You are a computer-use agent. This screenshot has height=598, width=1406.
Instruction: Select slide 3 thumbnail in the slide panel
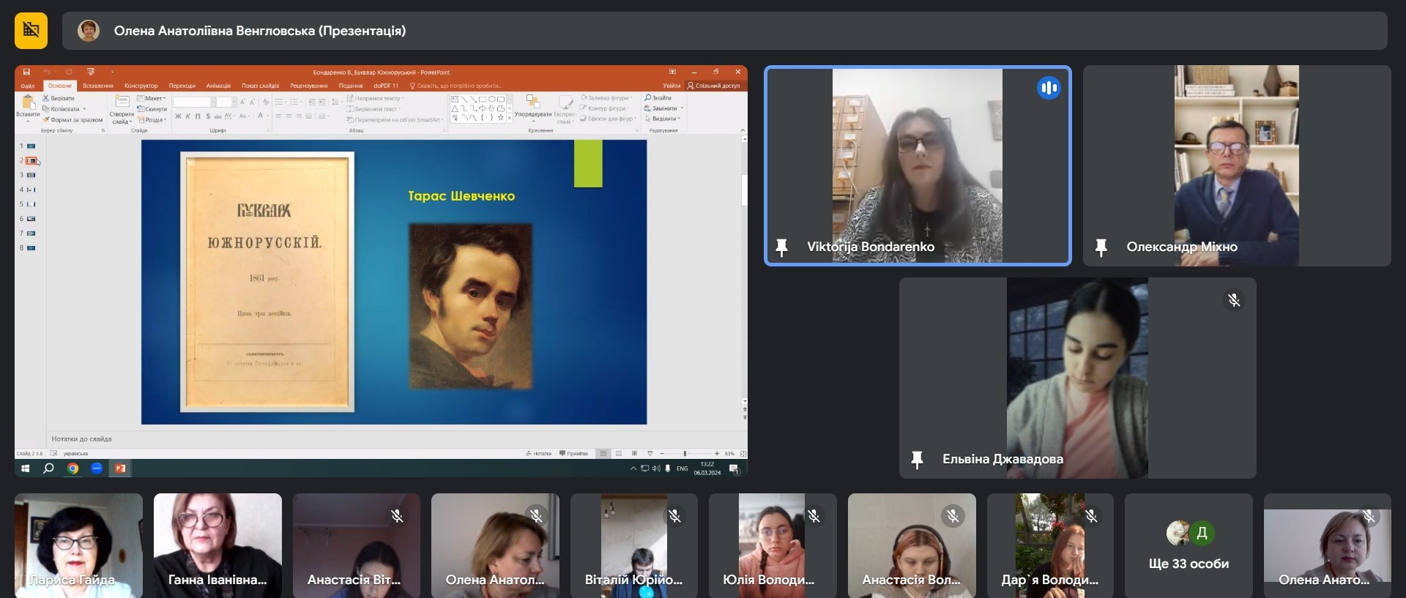click(31, 175)
